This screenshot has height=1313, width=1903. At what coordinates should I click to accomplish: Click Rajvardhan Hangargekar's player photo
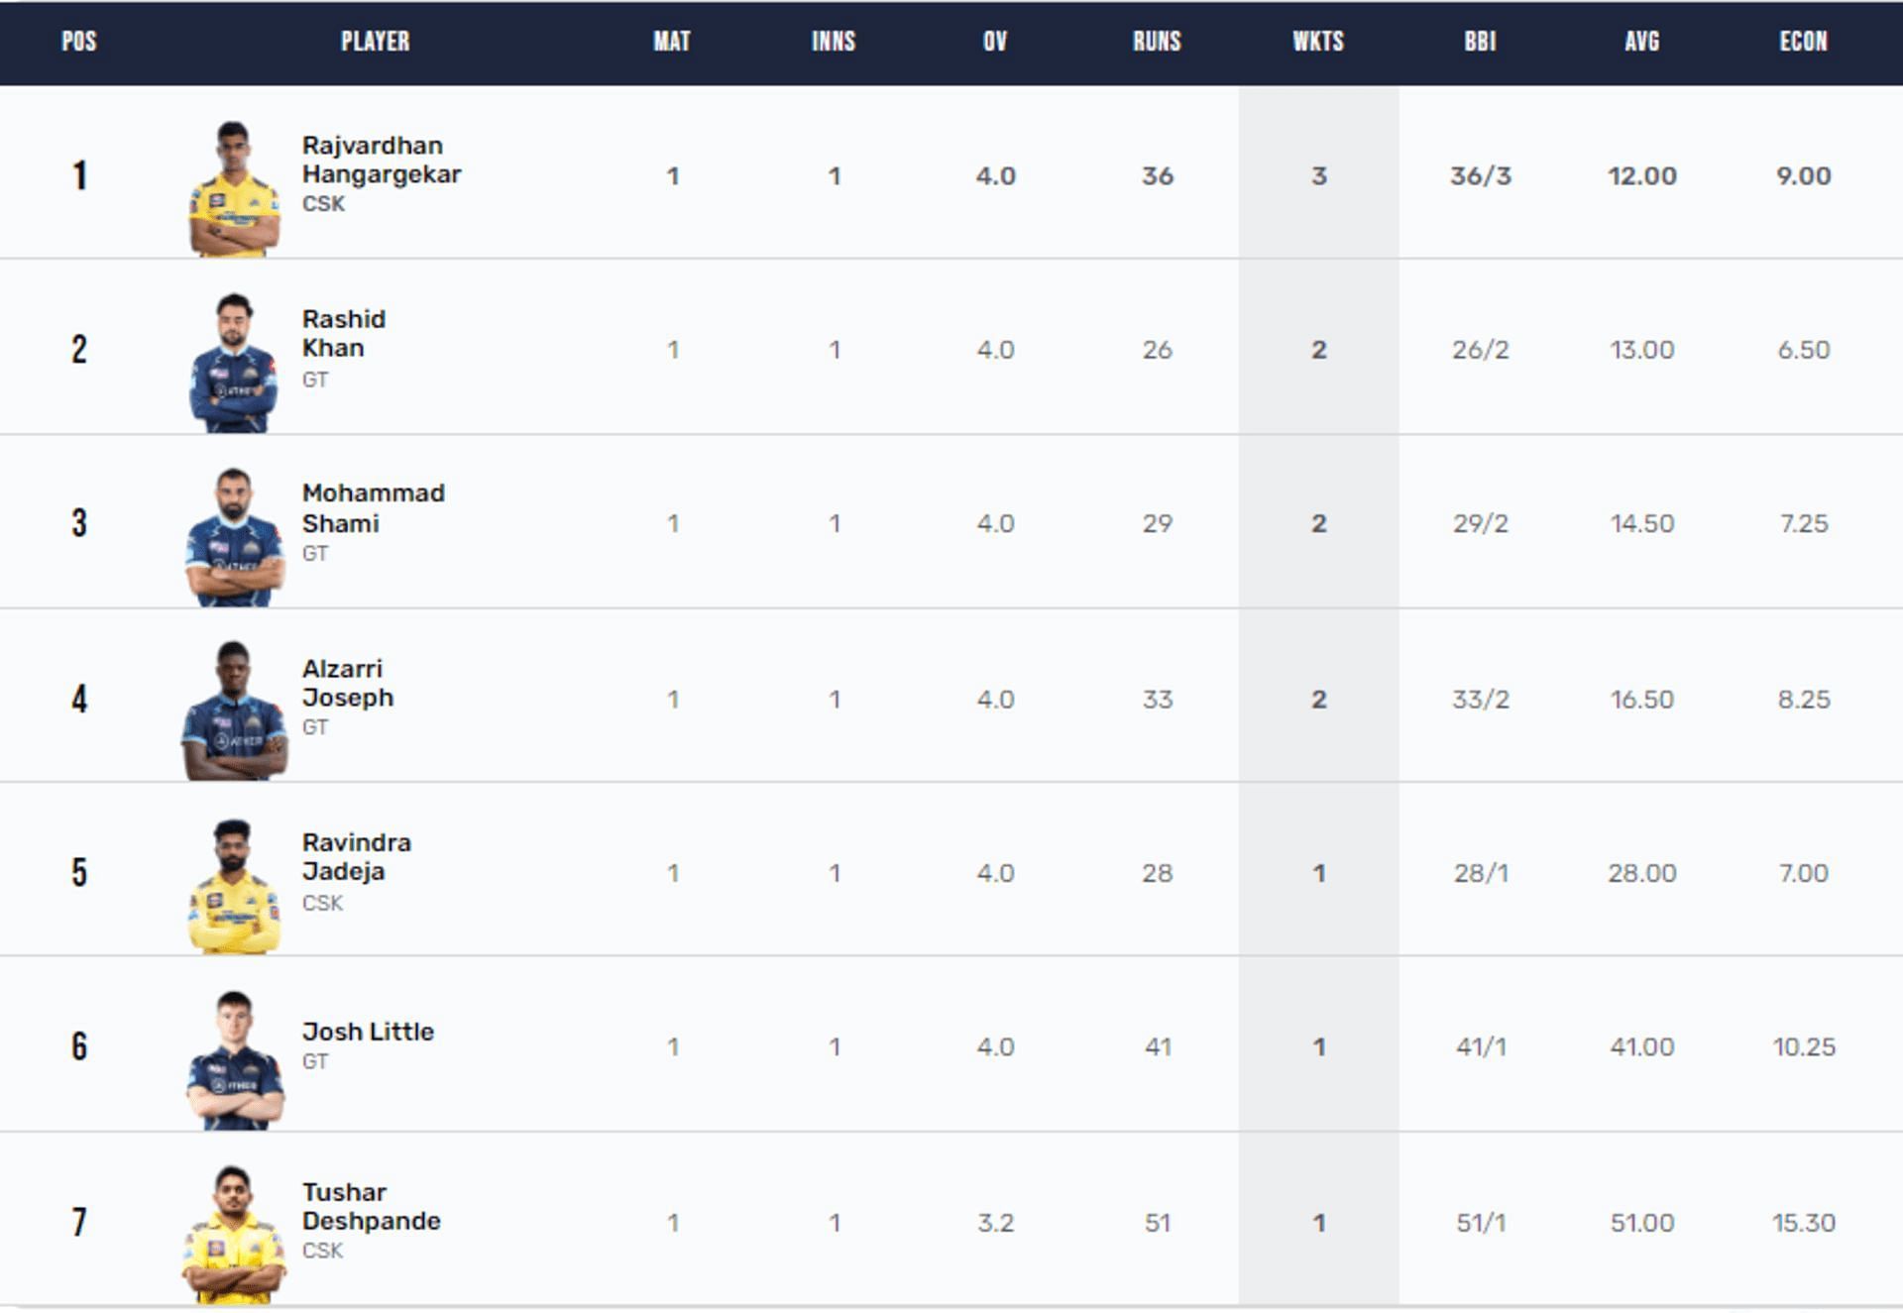[x=234, y=188]
